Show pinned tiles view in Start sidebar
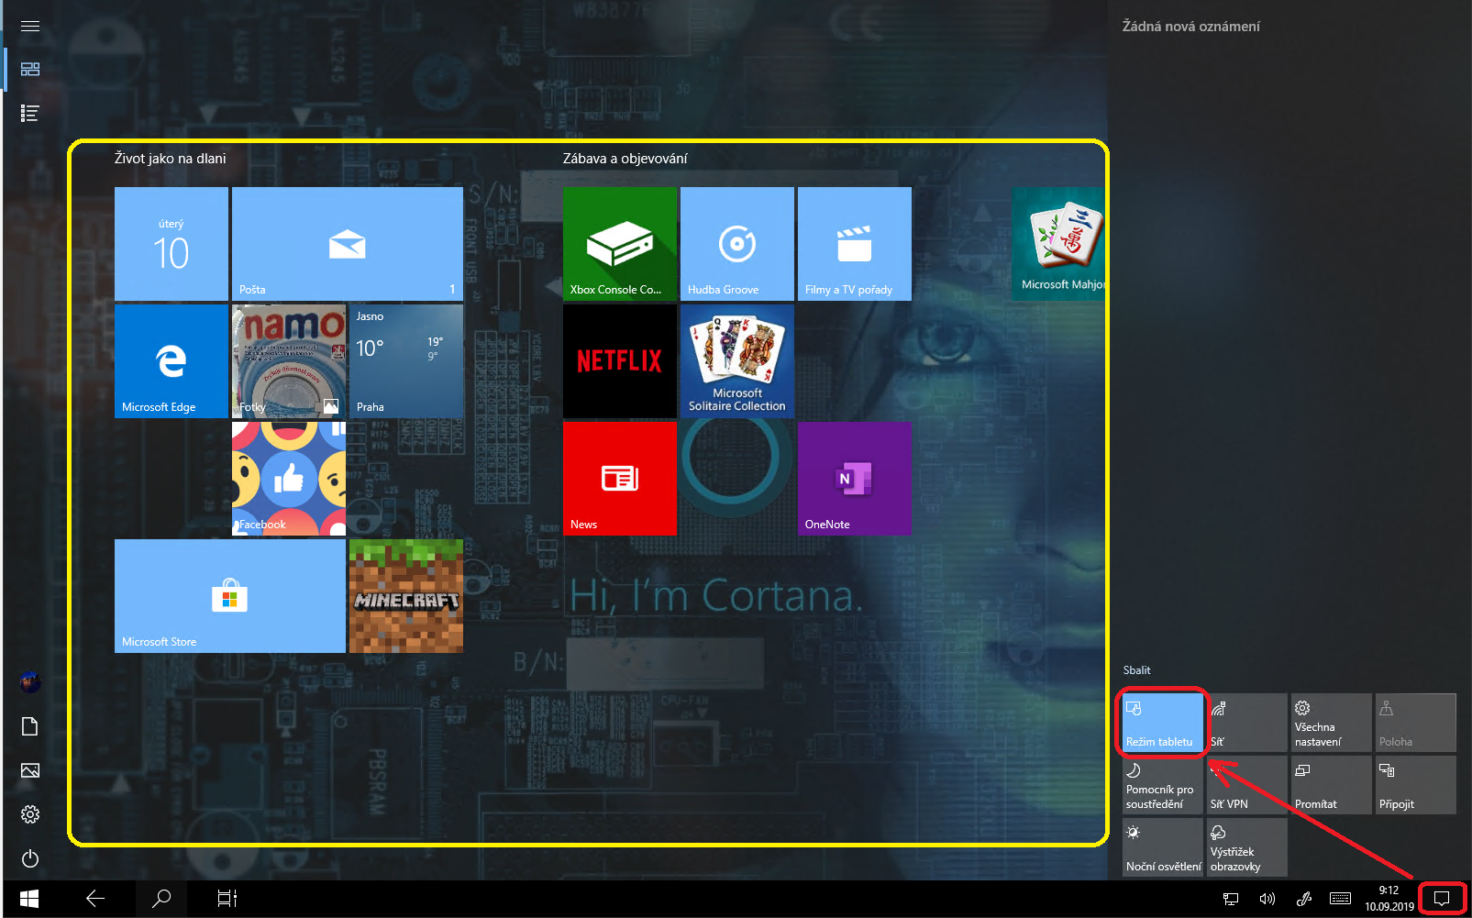The image size is (1472, 918). point(30,70)
